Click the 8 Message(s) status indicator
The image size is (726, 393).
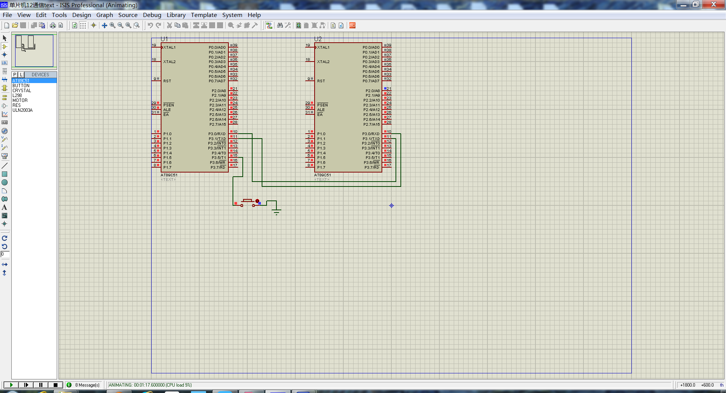[x=83, y=385]
